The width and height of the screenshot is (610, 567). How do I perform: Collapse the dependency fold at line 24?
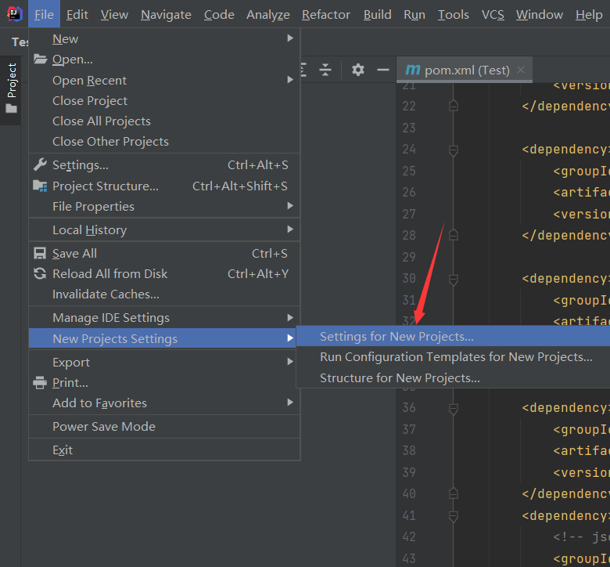[x=454, y=150]
